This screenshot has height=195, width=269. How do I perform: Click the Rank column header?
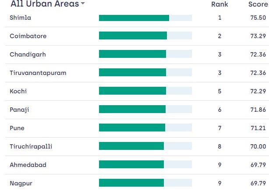(x=219, y=4)
